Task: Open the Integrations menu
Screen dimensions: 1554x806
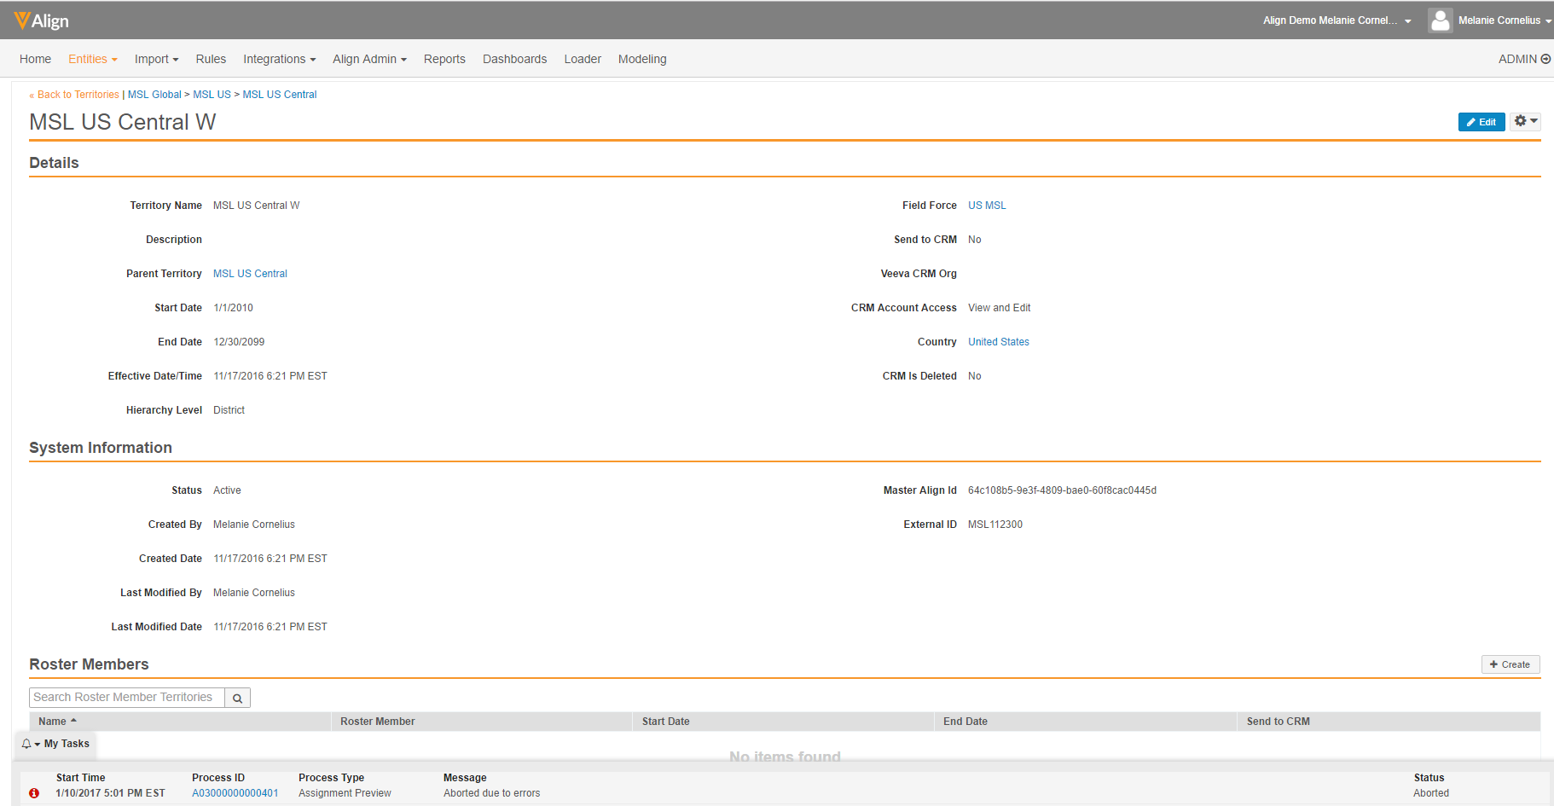Action: tap(279, 59)
